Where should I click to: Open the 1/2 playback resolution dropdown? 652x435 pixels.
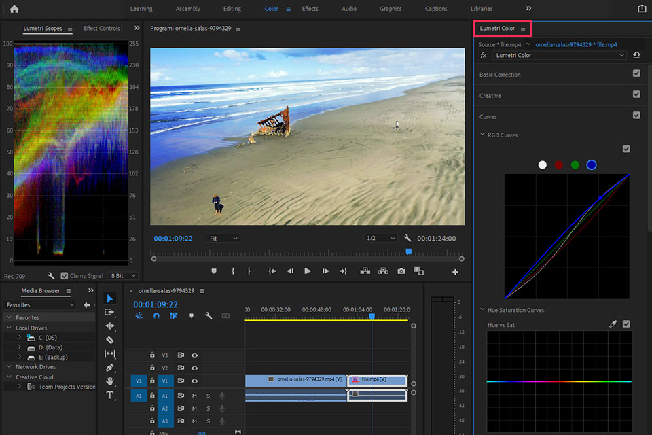click(380, 239)
